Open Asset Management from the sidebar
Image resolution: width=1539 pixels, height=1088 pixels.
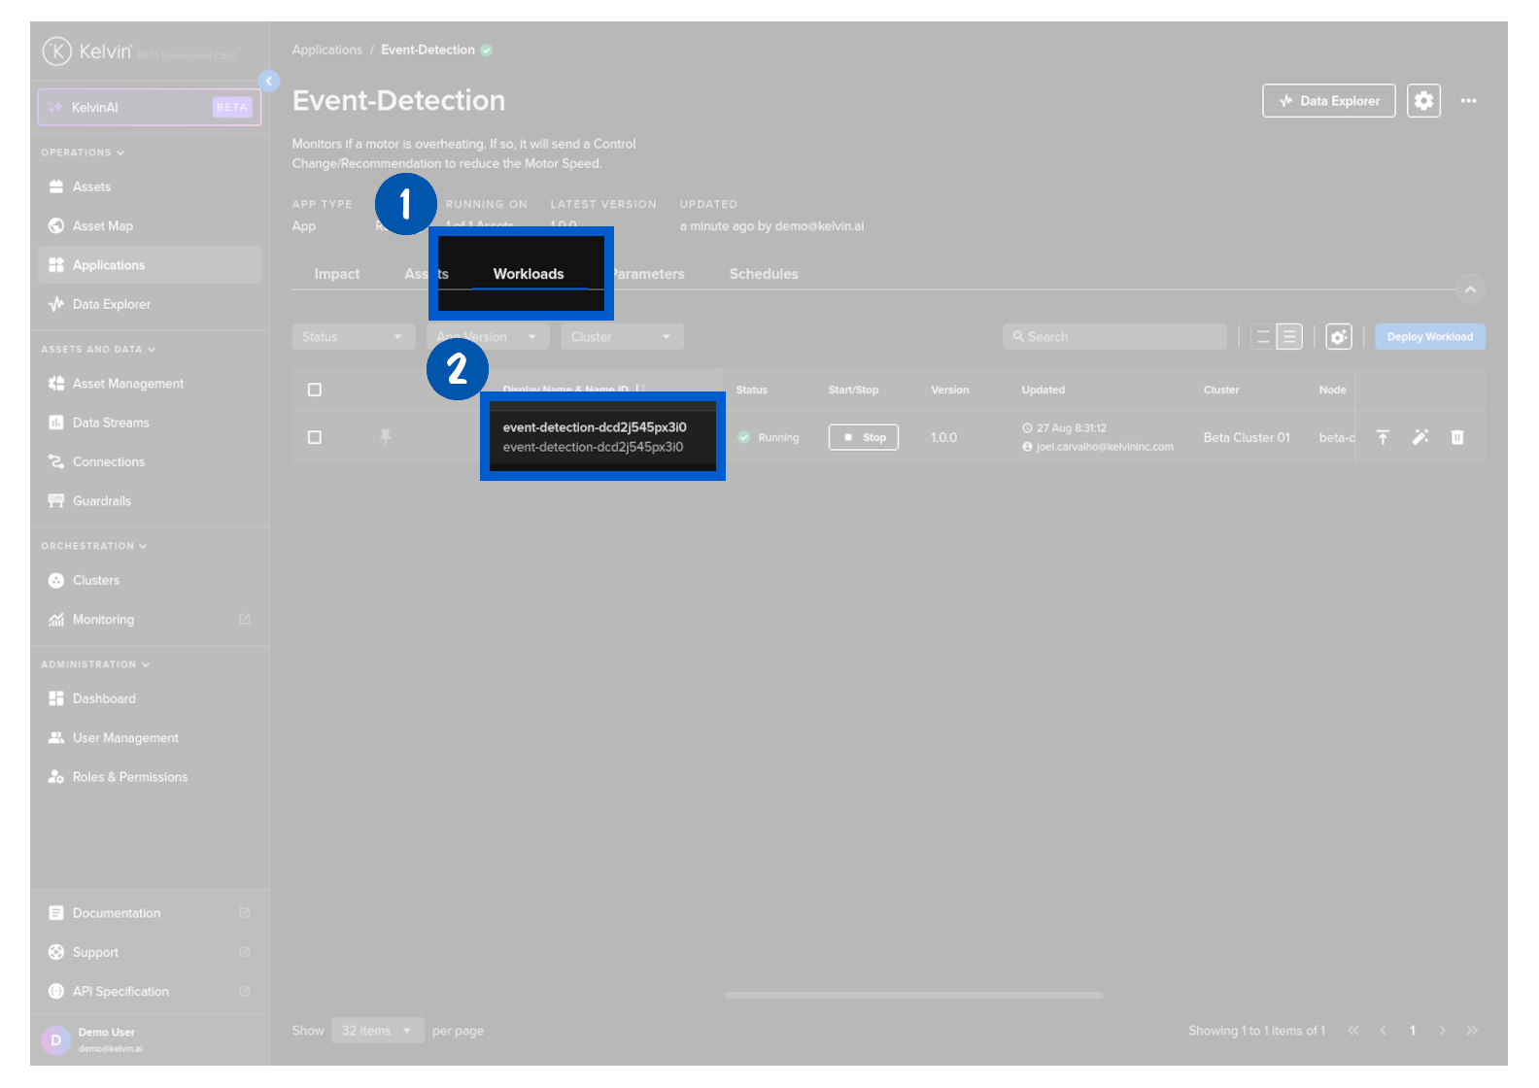coord(150,384)
